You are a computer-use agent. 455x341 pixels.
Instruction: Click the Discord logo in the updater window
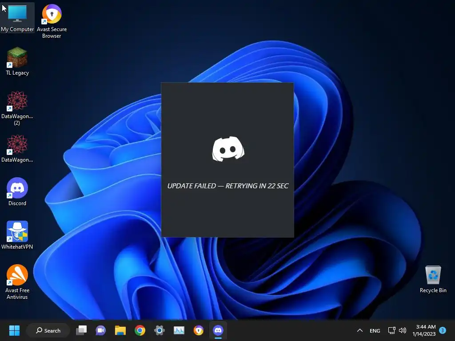click(228, 149)
